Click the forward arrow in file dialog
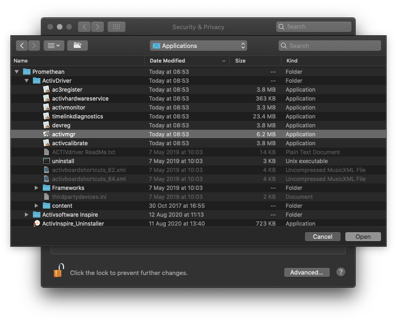This screenshot has width=397, height=322. (34, 46)
